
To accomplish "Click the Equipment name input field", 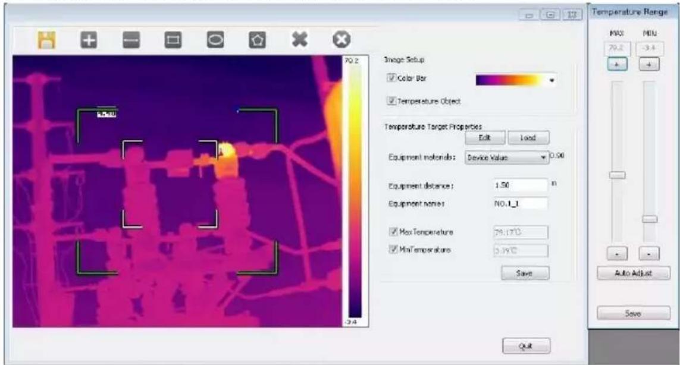I will (521, 203).
